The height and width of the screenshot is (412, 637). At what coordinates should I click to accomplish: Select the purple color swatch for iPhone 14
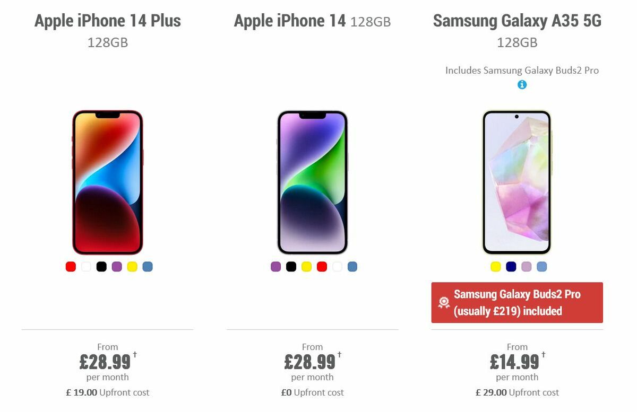pyautogui.click(x=276, y=267)
